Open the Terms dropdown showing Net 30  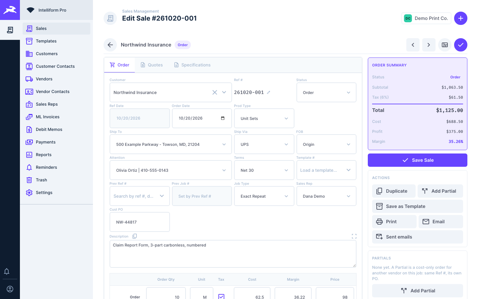[x=264, y=170]
